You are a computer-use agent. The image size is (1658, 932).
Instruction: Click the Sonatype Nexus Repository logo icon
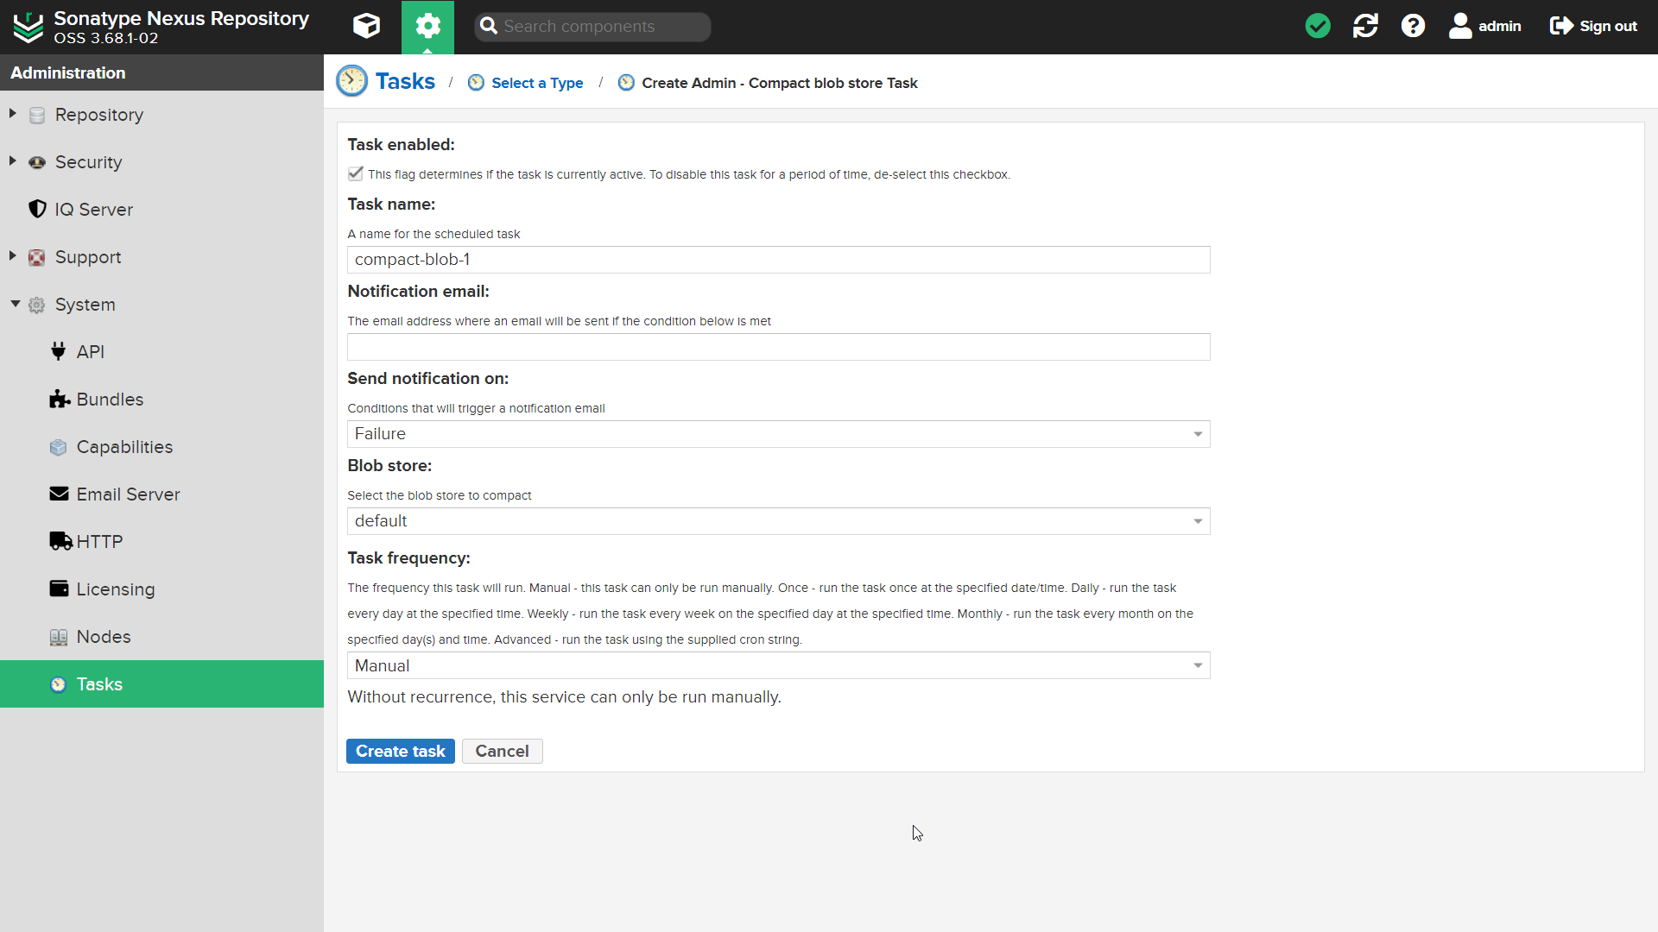tap(26, 26)
